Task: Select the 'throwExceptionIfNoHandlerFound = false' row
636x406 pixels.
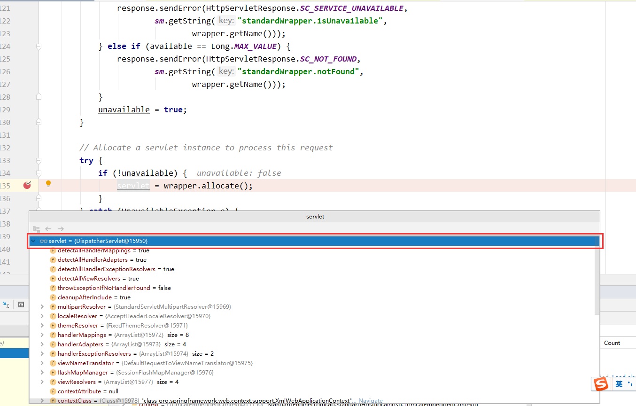Action: pyautogui.click(x=312, y=288)
